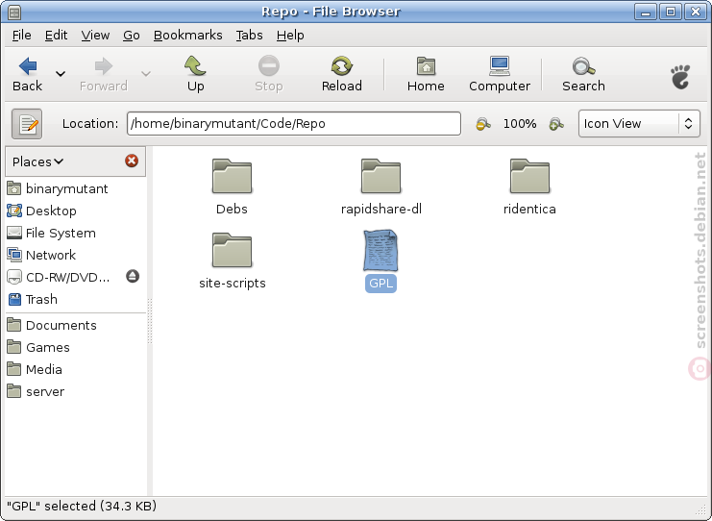Open the Bookmarks menu
This screenshot has width=712, height=521.
(188, 35)
